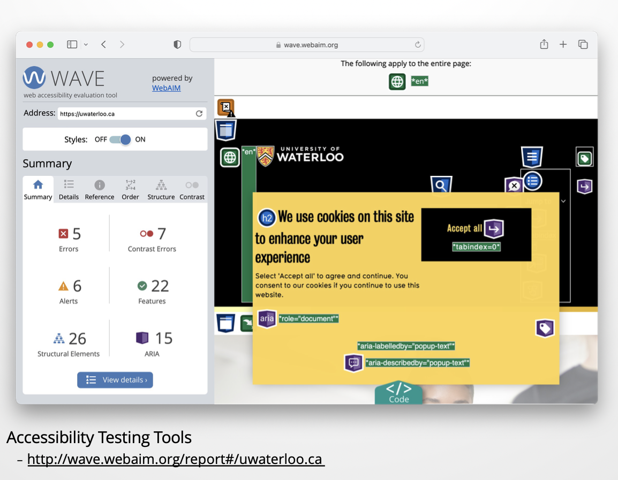Open the wave.webaim.org report hyperlink
The image size is (618, 480).
pyautogui.click(x=175, y=460)
